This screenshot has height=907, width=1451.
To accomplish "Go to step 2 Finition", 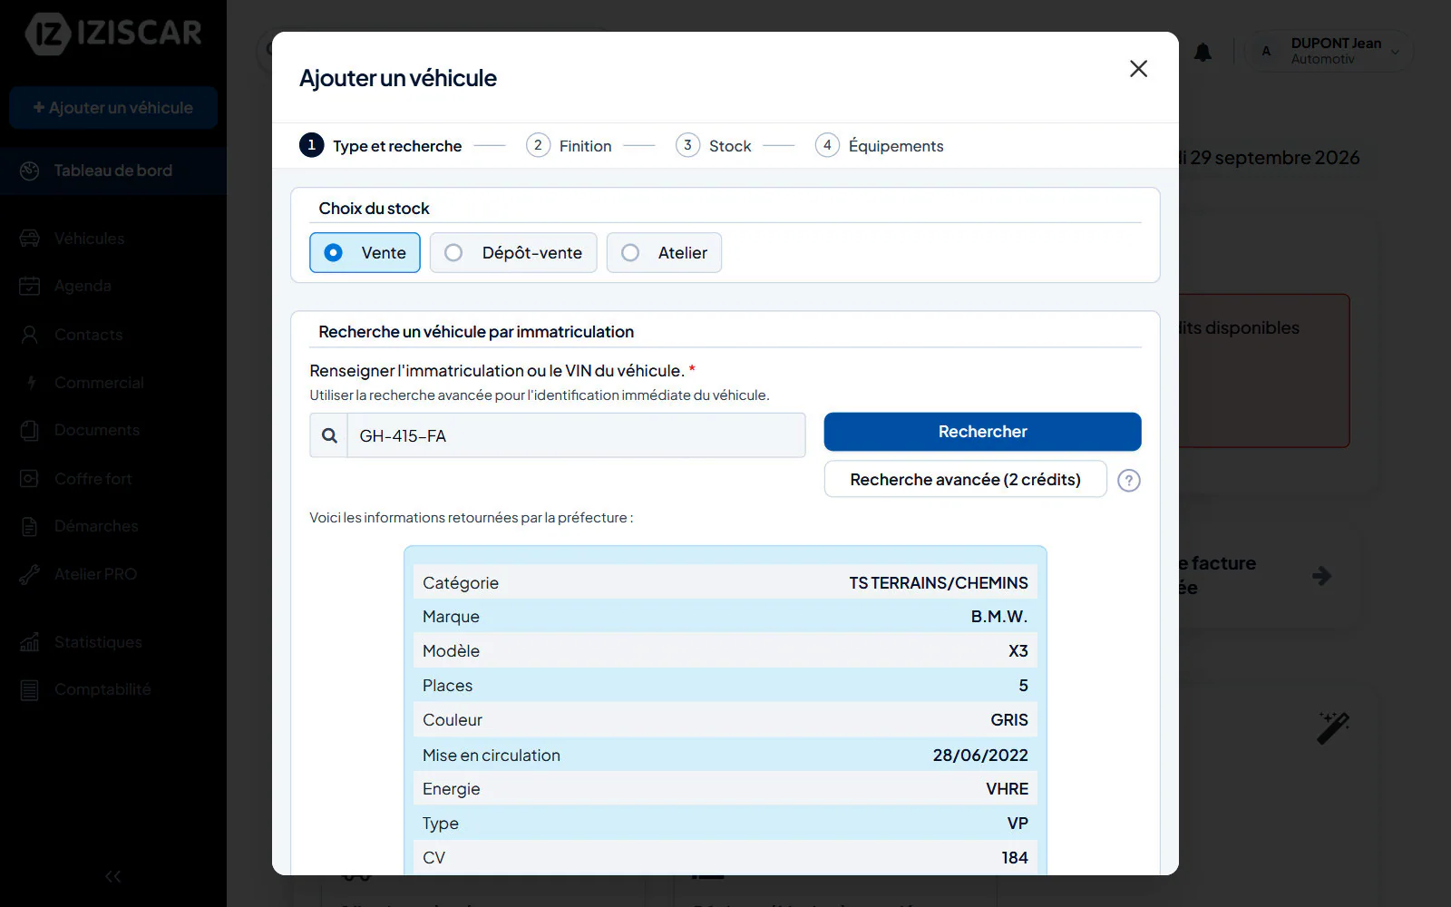I will [x=569, y=145].
